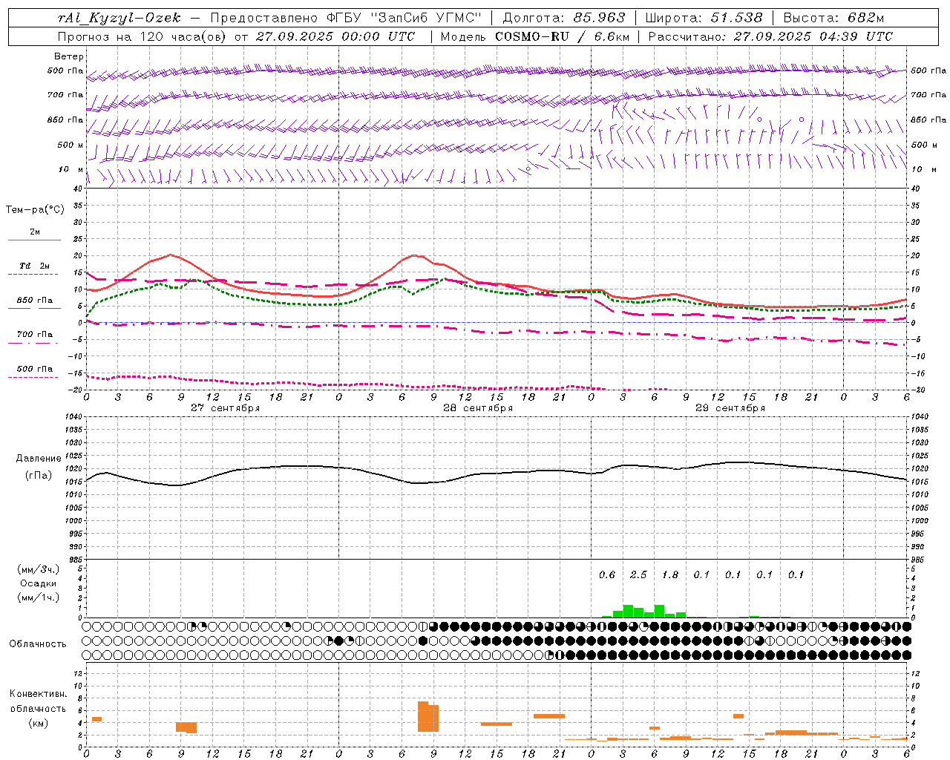Click the (мм/1ч.) precipitation unit label
Viewport: 950px width, 760px height.
pyautogui.click(x=39, y=597)
